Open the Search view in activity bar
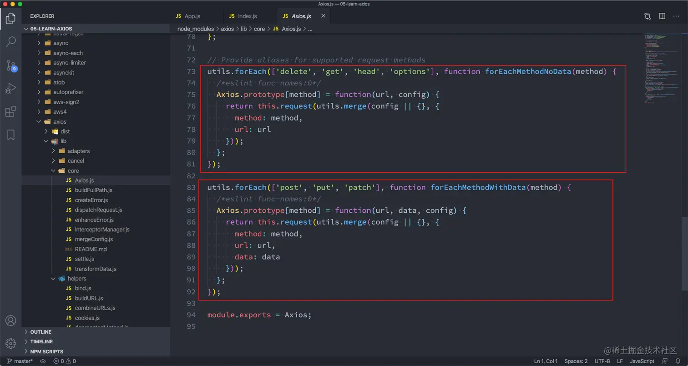This screenshot has height=366, width=688. [x=10, y=42]
